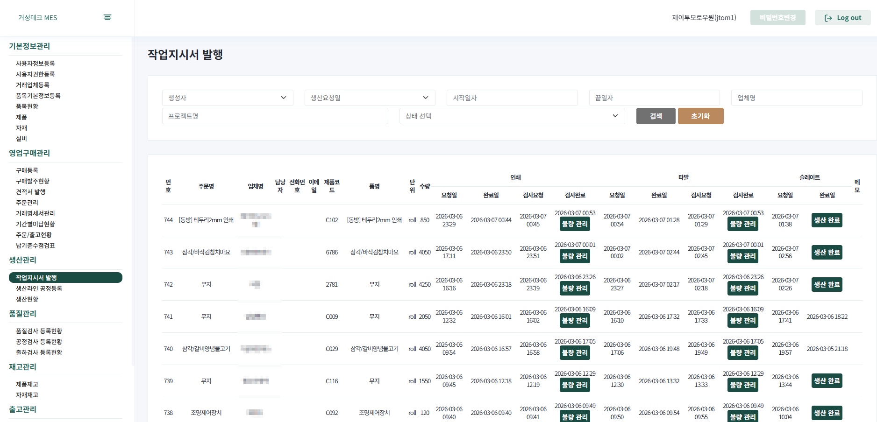The width and height of the screenshot is (877, 422).
Task: Go to 생산라인 공정등록 menu item
Action: tap(39, 288)
